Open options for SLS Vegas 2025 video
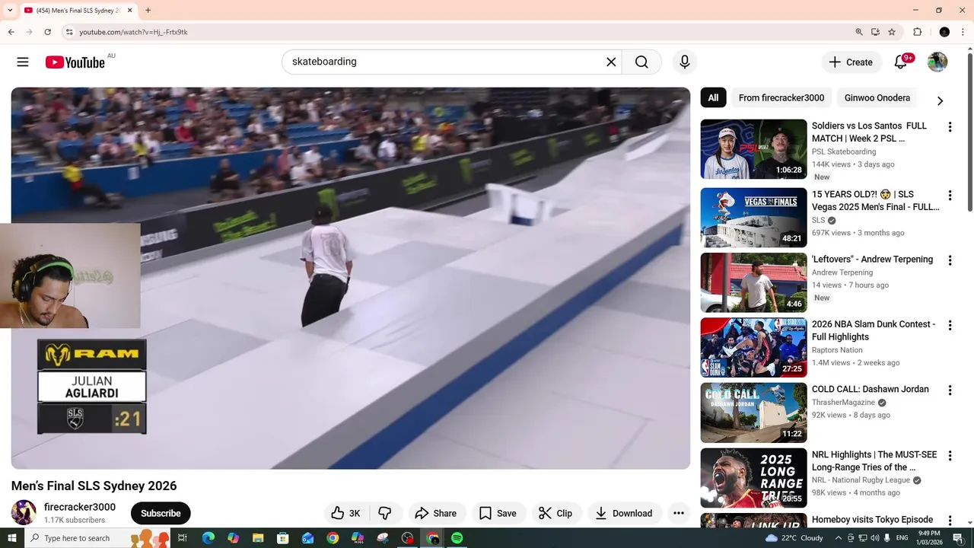974x548 pixels. (949, 196)
